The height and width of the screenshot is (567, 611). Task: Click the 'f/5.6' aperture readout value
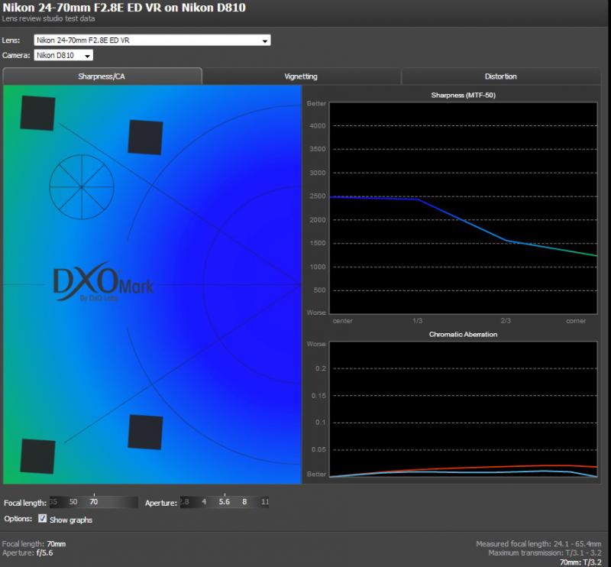click(44, 553)
